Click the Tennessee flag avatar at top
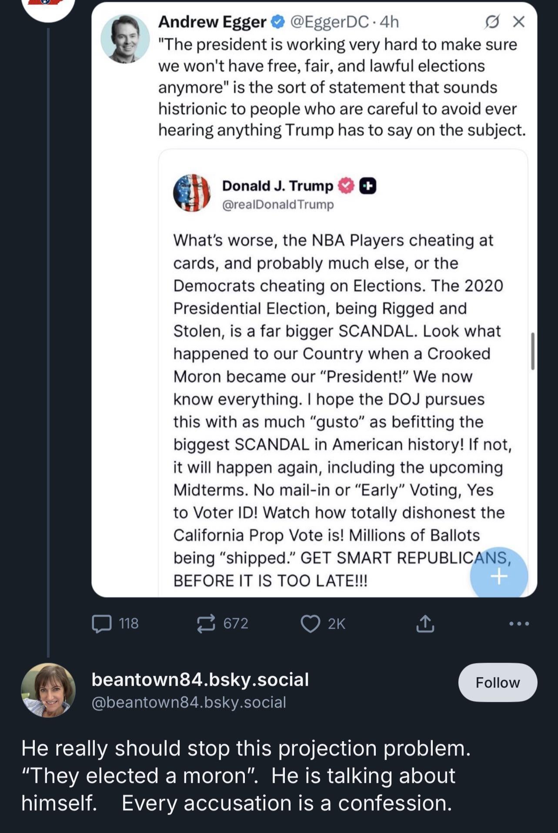 tap(48, 5)
